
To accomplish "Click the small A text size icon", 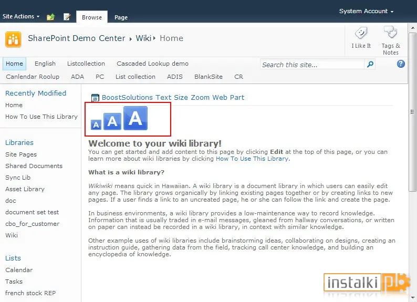I will point(96,124).
